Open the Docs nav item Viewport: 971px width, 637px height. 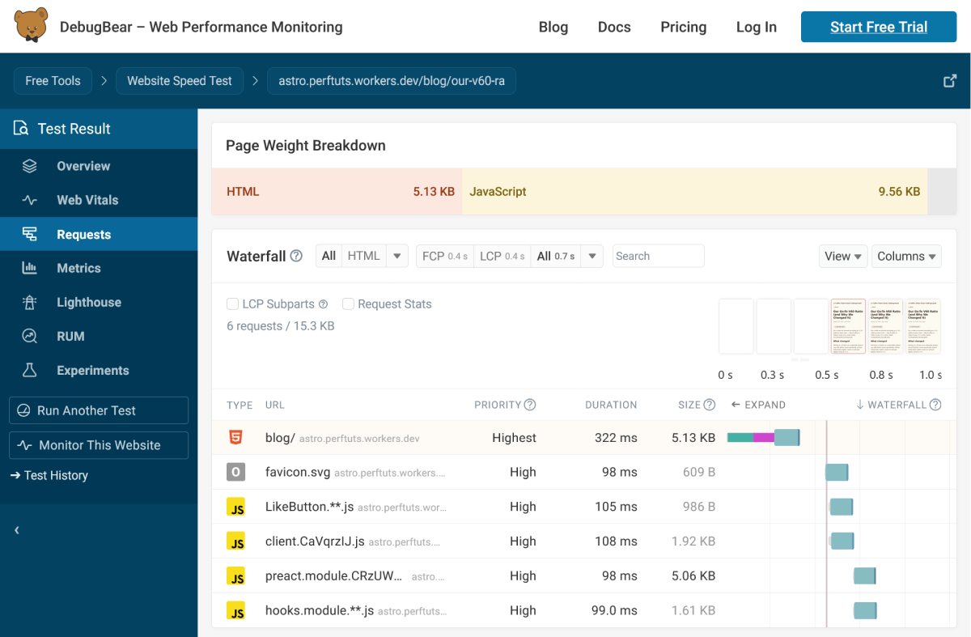[614, 27]
